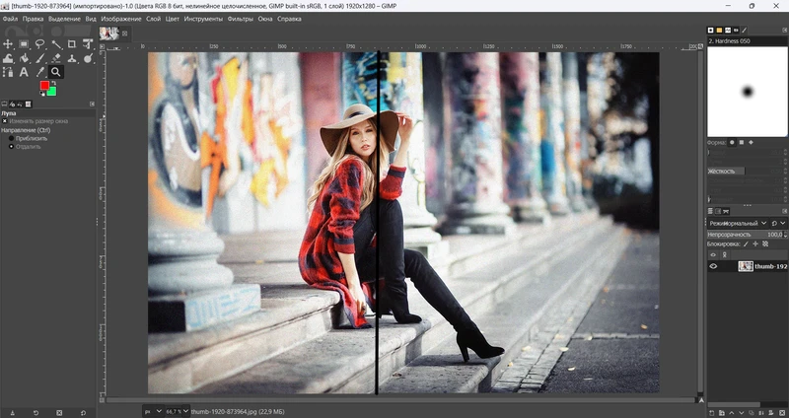Choose the circle brush shape
Image resolution: width=789 pixels, height=418 pixels.
coord(732,142)
